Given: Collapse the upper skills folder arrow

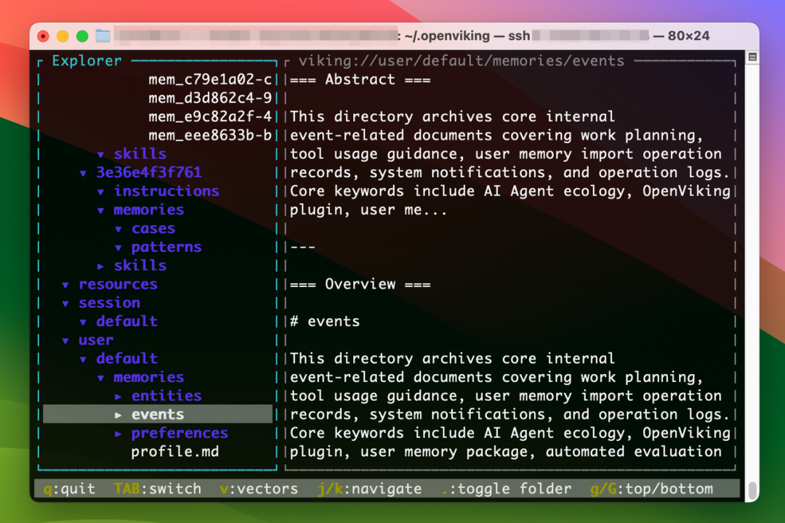Looking at the screenshot, I should (x=100, y=155).
